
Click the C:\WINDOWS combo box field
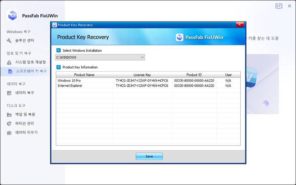[x=97, y=57]
